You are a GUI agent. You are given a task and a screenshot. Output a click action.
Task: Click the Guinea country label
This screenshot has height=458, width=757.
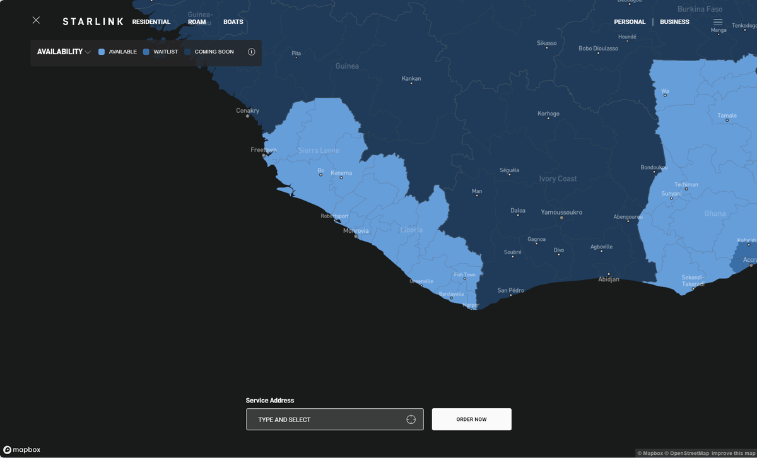tap(347, 66)
